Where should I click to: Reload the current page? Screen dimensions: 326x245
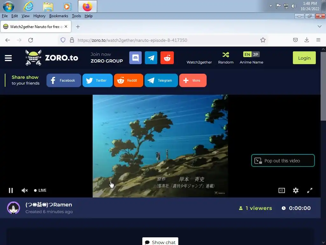(x=31, y=40)
